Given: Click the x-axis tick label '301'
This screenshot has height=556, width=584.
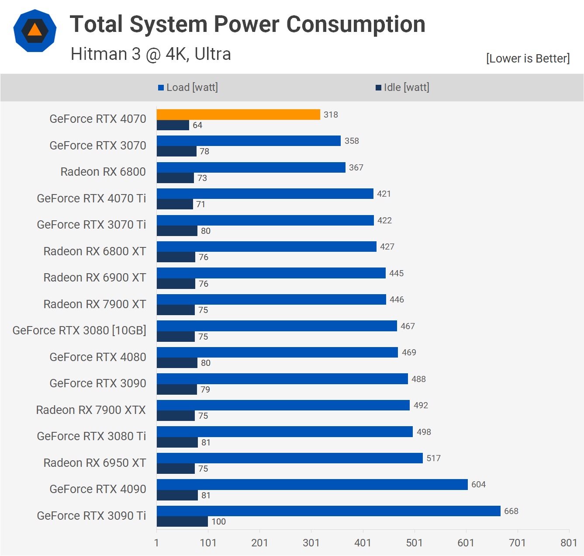Looking at the screenshot, I should point(311,543).
